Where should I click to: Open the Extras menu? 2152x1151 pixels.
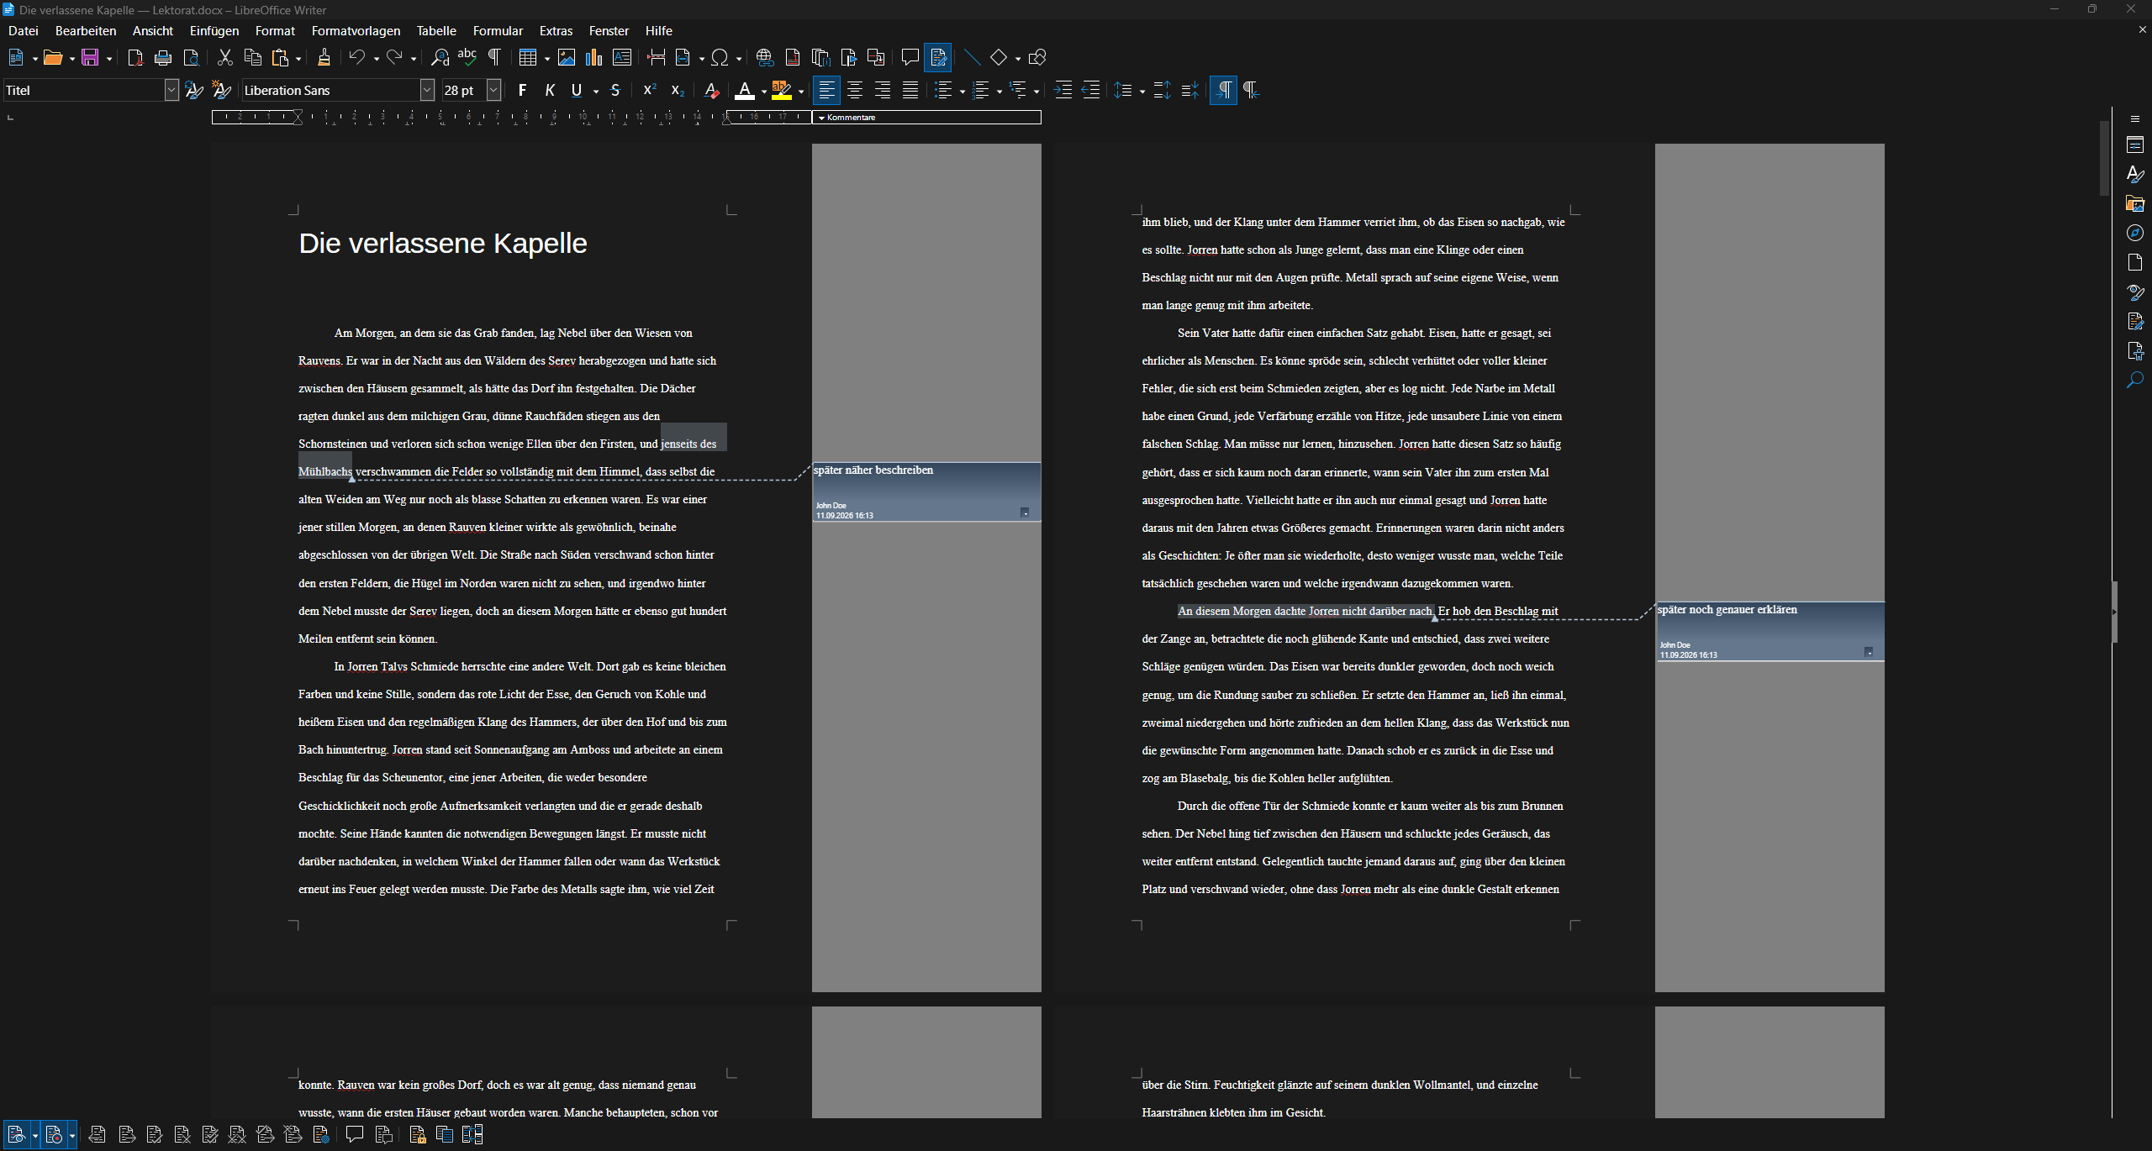click(556, 31)
